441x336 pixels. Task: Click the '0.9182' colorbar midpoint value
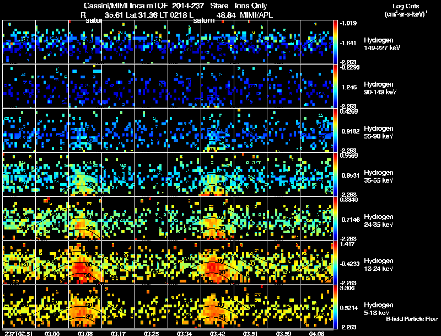[x=349, y=131]
